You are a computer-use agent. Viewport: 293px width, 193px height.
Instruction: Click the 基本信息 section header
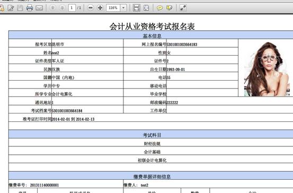click(x=152, y=36)
